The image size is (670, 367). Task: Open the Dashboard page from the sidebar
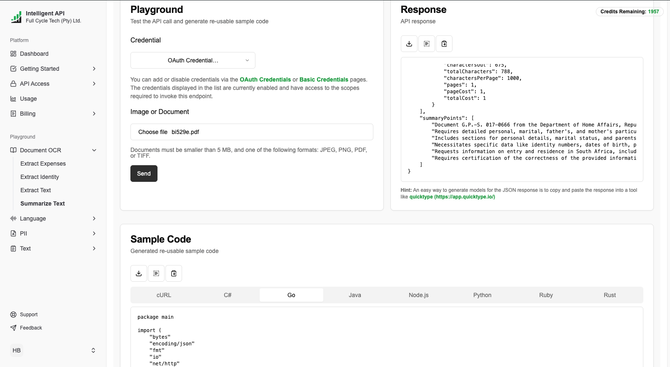click(x=34, y=54)
